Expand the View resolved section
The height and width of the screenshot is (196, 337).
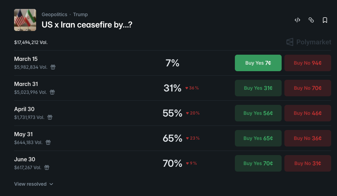[x=34, y=184]
